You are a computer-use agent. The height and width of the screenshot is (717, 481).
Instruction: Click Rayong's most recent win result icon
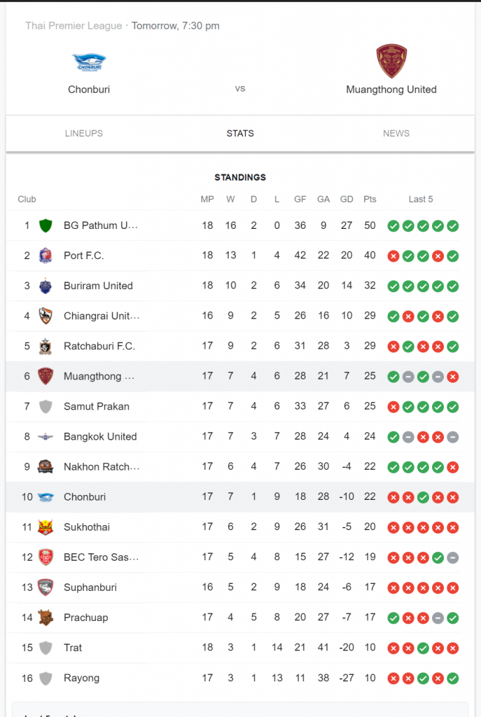tap(453, 678)
